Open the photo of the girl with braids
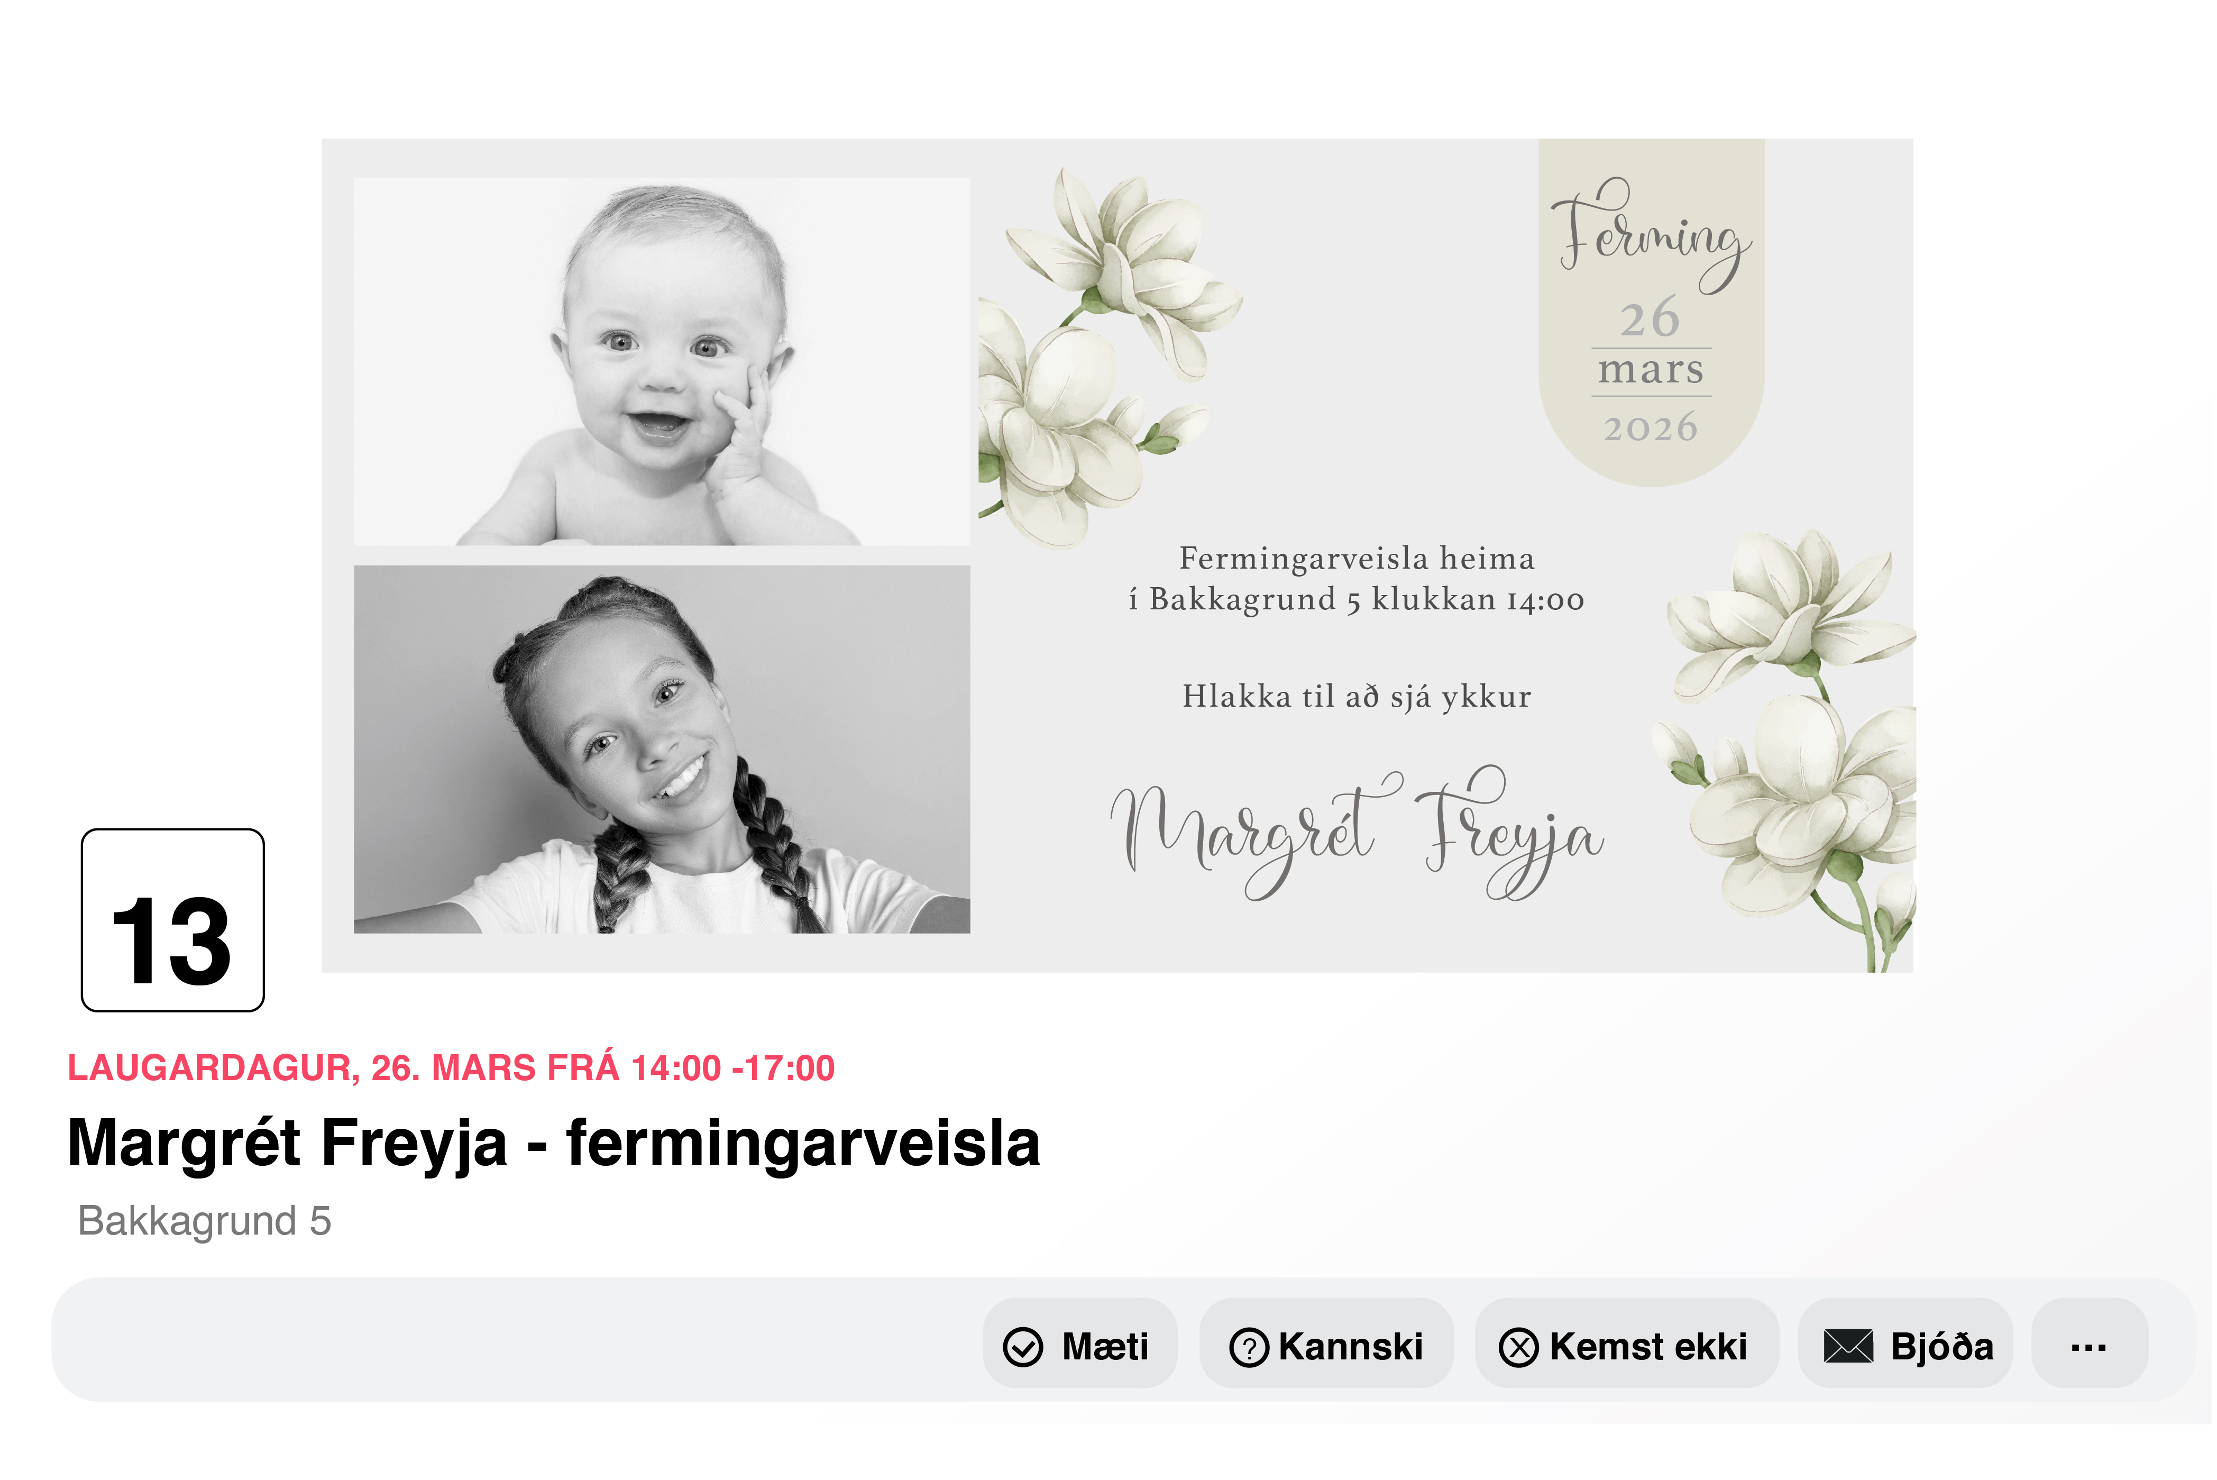Image resolution: width=2217 pixels, height=1480 pixels. tap(662, 750)
